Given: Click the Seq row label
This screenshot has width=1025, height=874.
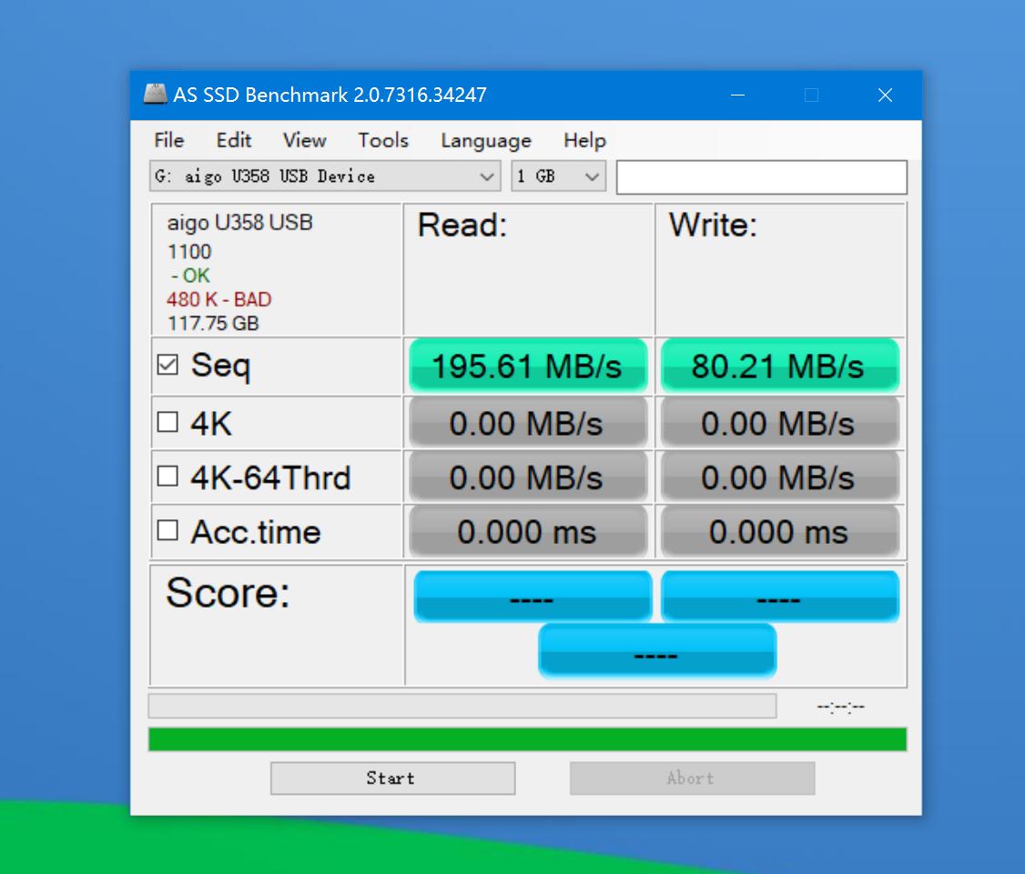Looking at the screenshot, I should (x=220, y=366).
